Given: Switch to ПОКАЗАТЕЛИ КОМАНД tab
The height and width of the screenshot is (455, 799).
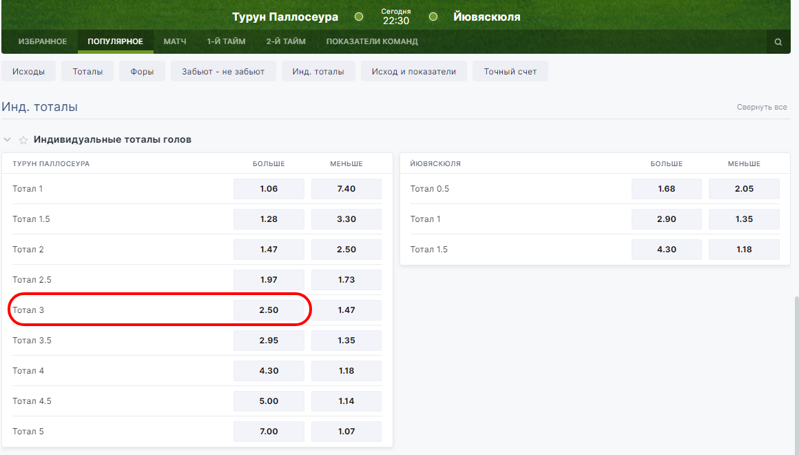Looking at the screenshot, I should (x=372, y=42).
